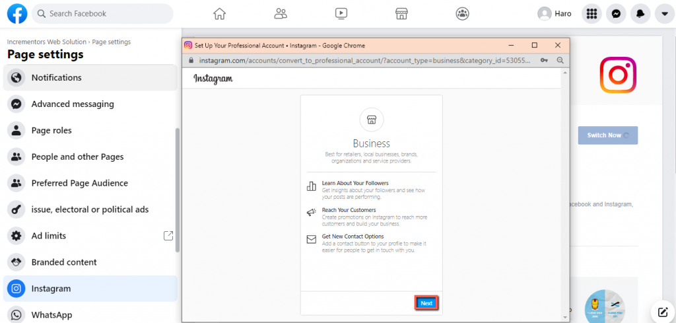
Task: Click the Instagram sidebar icon
Action: coord(17,289)
